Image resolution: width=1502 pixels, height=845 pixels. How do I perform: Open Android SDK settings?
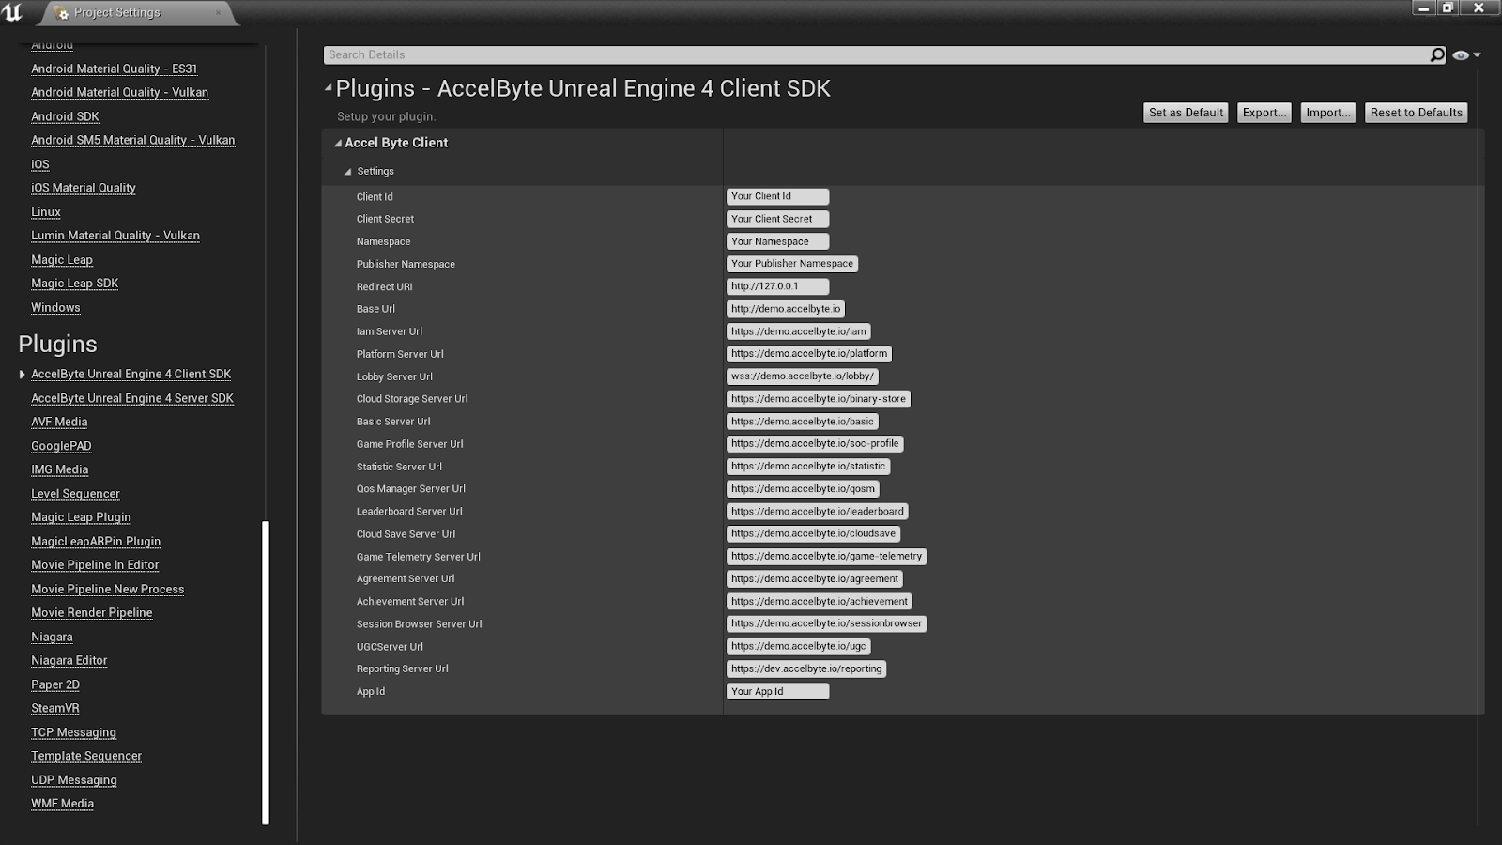coord(65,117)
